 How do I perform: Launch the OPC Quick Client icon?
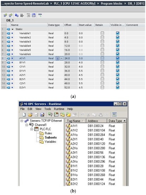coord(115,115)
